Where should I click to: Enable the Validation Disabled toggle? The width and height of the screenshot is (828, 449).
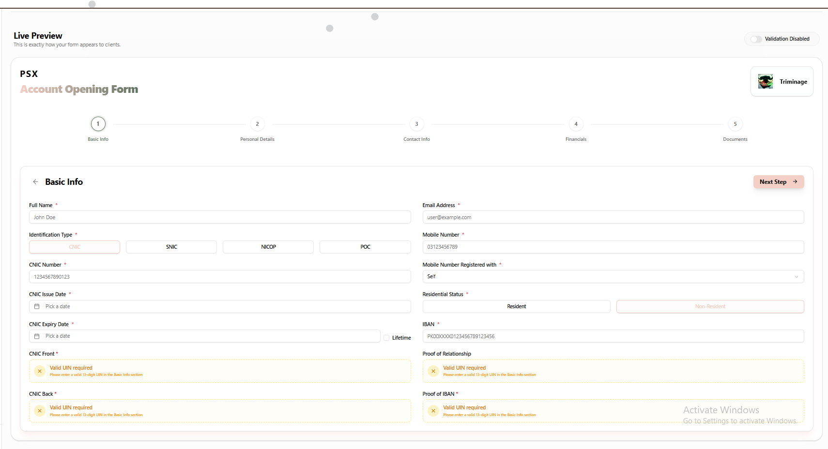755,39
